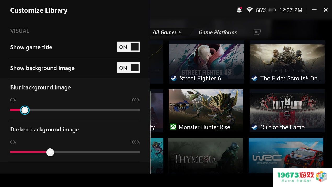Click the Steam icon beside Cult of the Lamb
This screenshot has width=332, height=187.
(x=254, y=127)
